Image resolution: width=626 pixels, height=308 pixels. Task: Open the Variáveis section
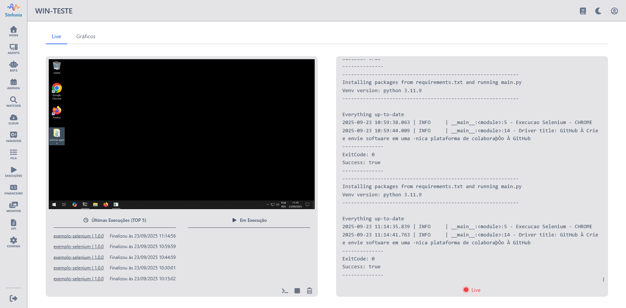(x=14, y=137)
